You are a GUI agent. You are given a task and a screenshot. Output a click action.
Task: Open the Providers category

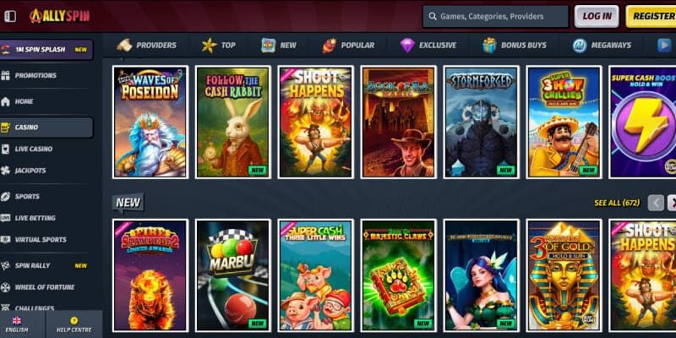coord(146,46)
